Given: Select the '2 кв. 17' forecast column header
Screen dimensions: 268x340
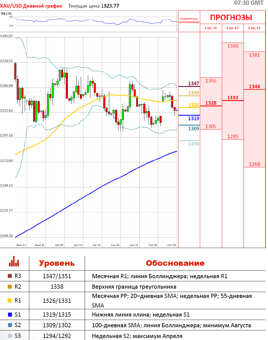Looking at the screenshot, I should 254,28.
